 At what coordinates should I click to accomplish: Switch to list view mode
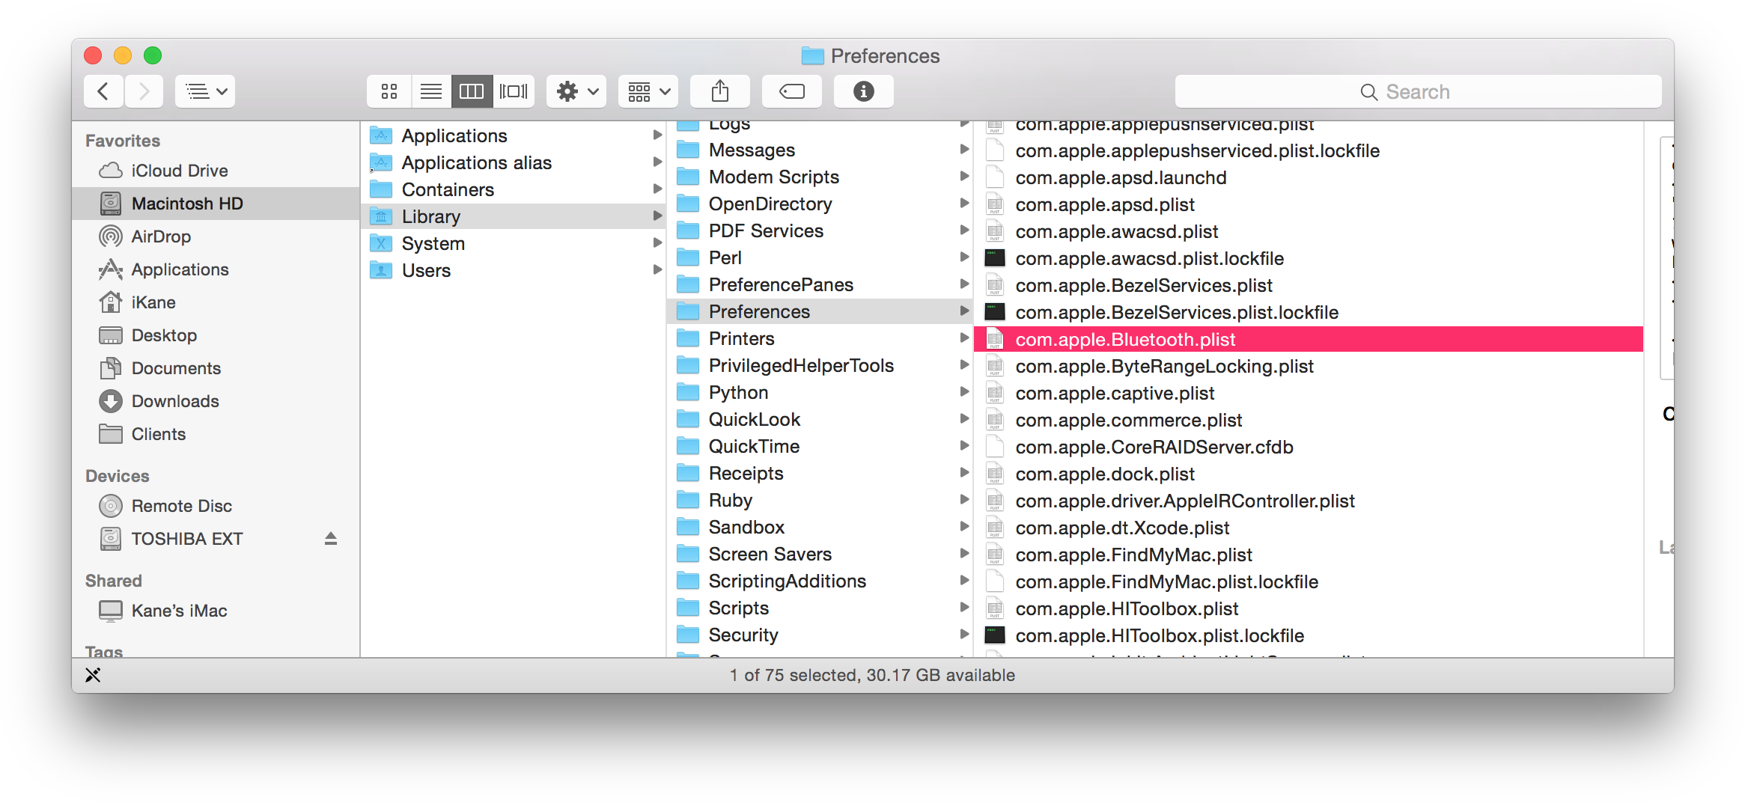pos(430,91)
